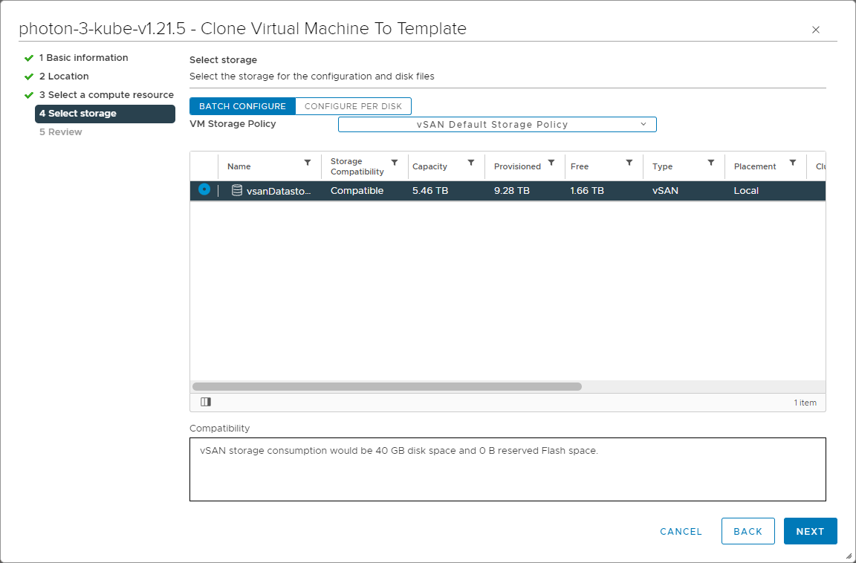Filter the Capacity column
The height and width of the screenshot is (563, 856).
tap(470, 163)
